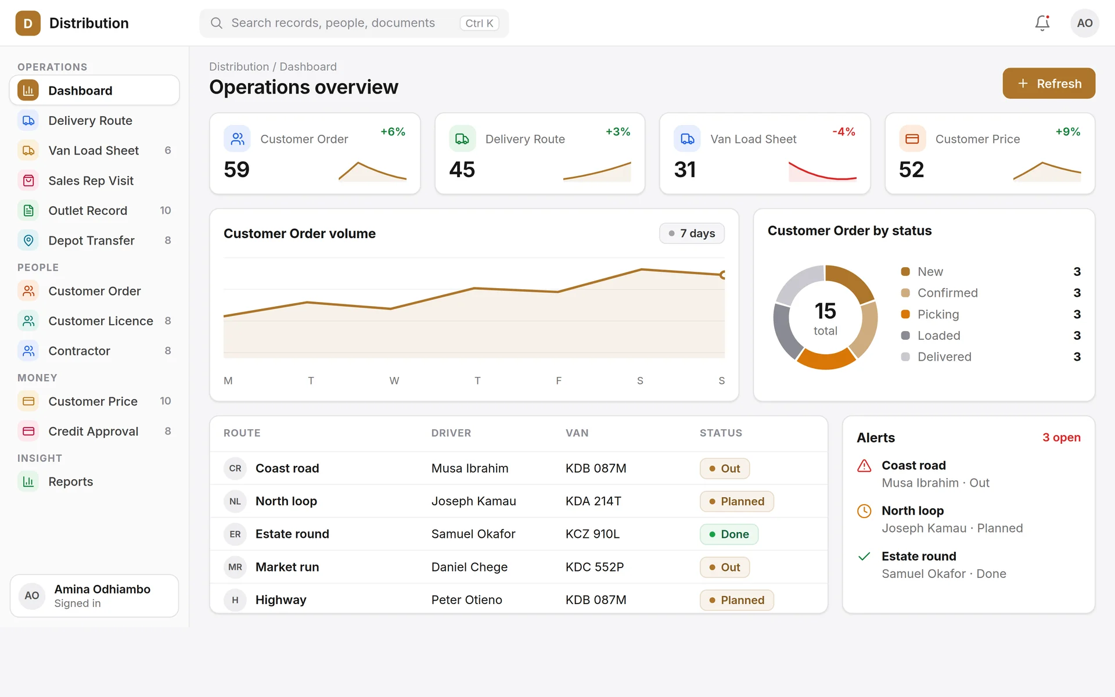The width and height of the screenshot is (1115, 697).
Task: Click van KCZ 910L in table
Action: pyautogui.click(x=592, y=534)
